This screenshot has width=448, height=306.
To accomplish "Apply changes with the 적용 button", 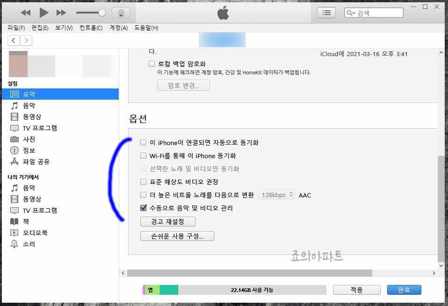I will pyautogui.click(x=356, y=290).
